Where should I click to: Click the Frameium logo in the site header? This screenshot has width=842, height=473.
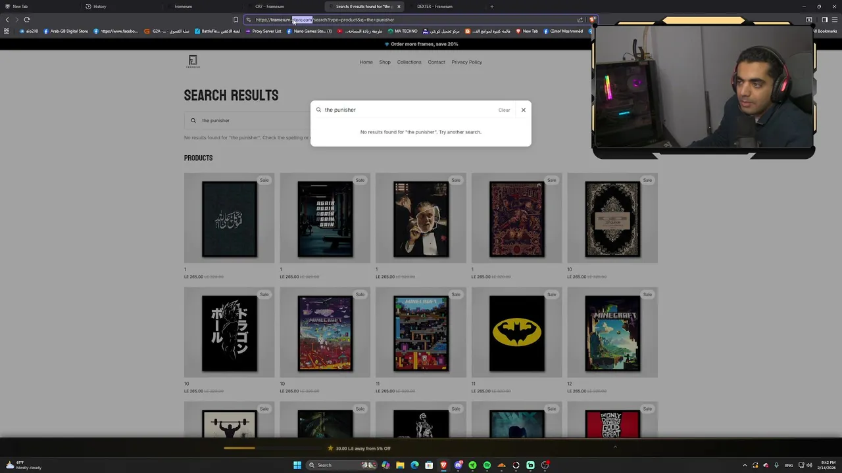pos(193,62)
